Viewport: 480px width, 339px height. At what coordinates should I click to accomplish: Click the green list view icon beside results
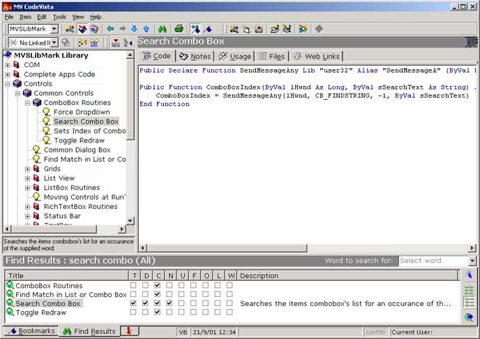click(469, 289)
